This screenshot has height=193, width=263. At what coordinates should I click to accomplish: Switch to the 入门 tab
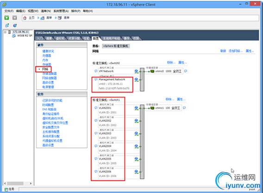[39, 38]
